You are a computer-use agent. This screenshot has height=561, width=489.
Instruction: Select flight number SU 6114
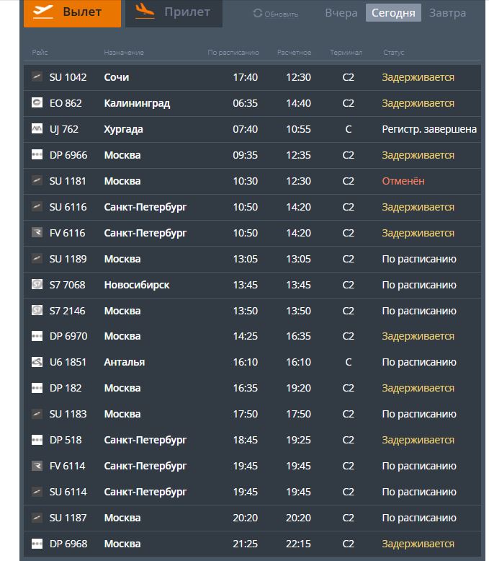click(68, 492)
